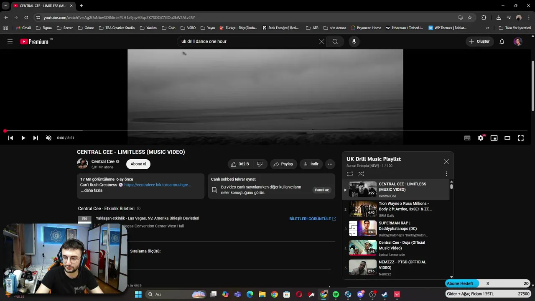Open File Explorer from taskbar
This screenshot has width=535, height=301.
click(x=262, y=294)
